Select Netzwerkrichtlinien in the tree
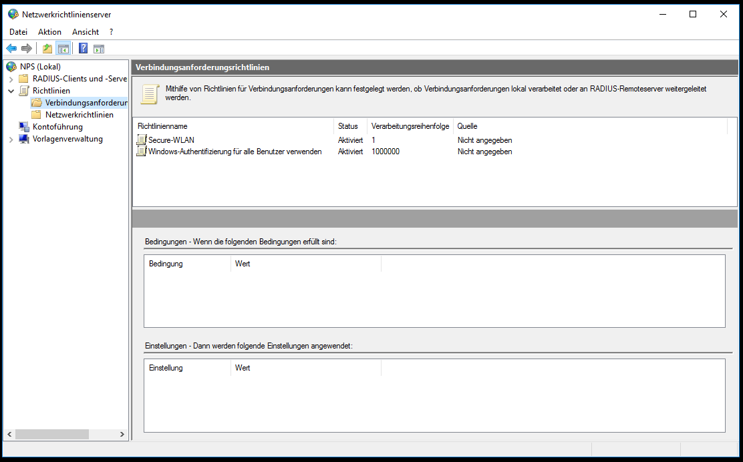This screenshot has height=462, width=743. pos(79,115)
